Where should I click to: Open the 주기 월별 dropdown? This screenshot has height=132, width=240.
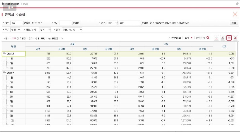click(x=15, y=29)
